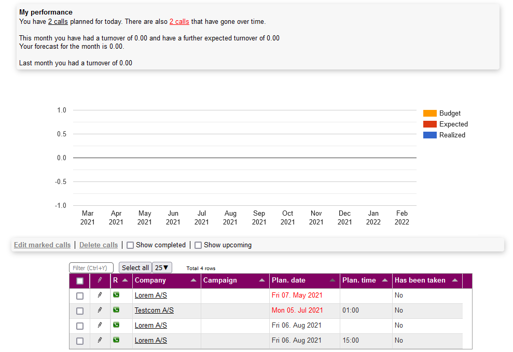Click green phone icon in the 15:00 row
This screenshot has width=513, height=352.
coord(116,340)
